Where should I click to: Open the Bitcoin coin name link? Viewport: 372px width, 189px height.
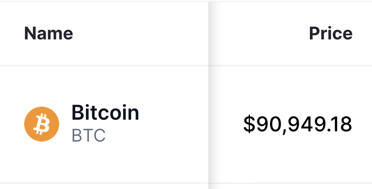coord(105,113)
